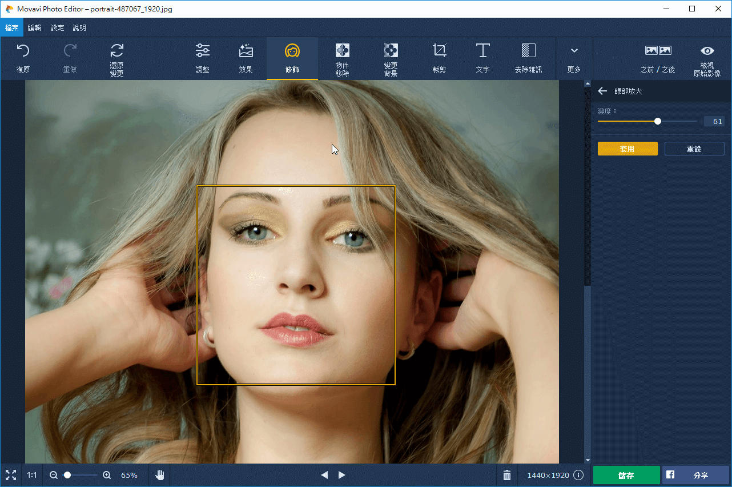Open the 調整 (Adjust) tool
Image resolution: width=732 pixels, height=487 pixels.
[203, 58]
